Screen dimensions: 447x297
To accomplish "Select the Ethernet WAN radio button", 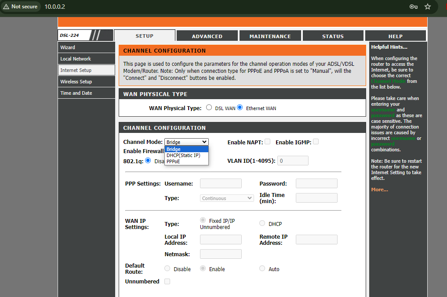I will point(240,107).
